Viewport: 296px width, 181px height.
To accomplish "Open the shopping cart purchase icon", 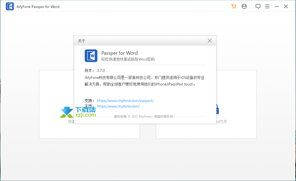I will 234,6.
